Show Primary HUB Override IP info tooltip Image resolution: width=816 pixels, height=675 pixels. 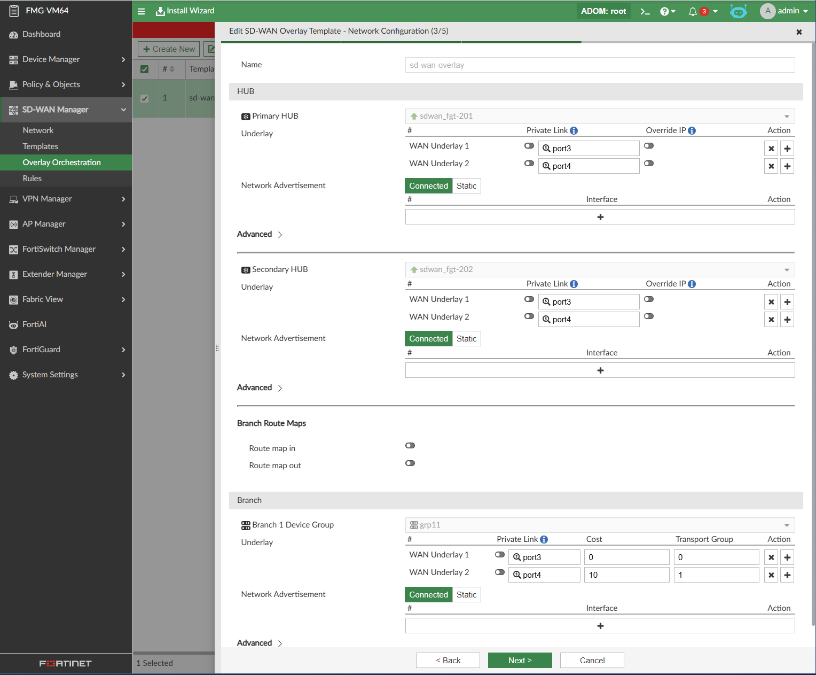(x=692, y=130)
